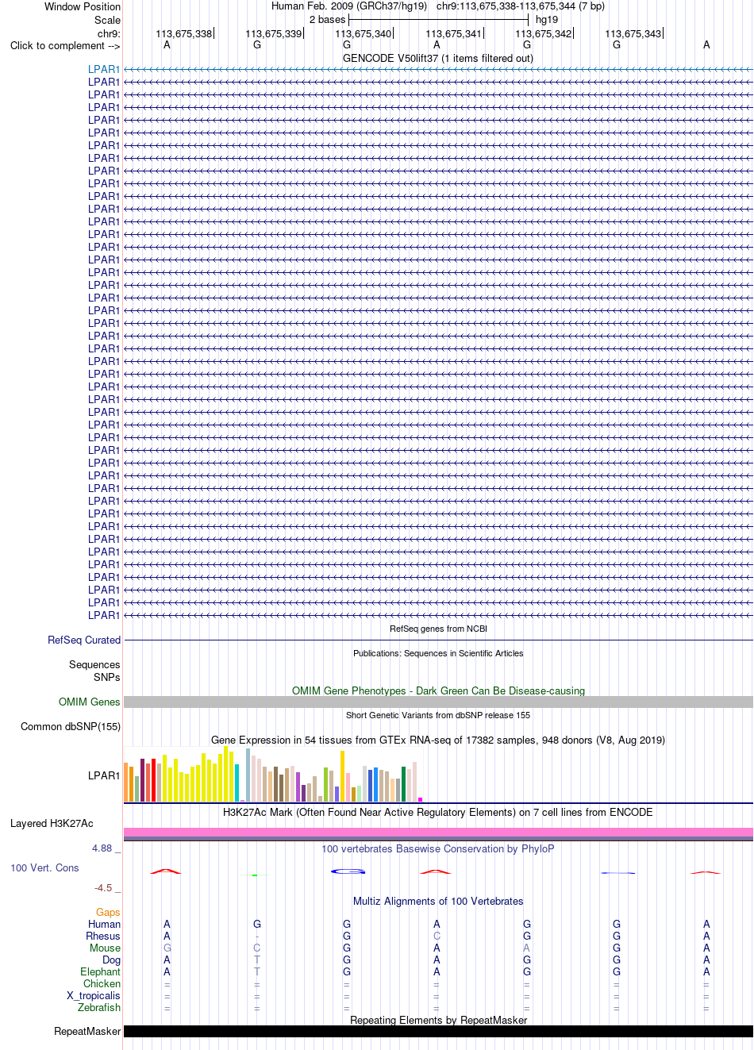Select the Chicken alignment row label
Viewport: 754px width, 1050px height.
[x=102, y=984]
